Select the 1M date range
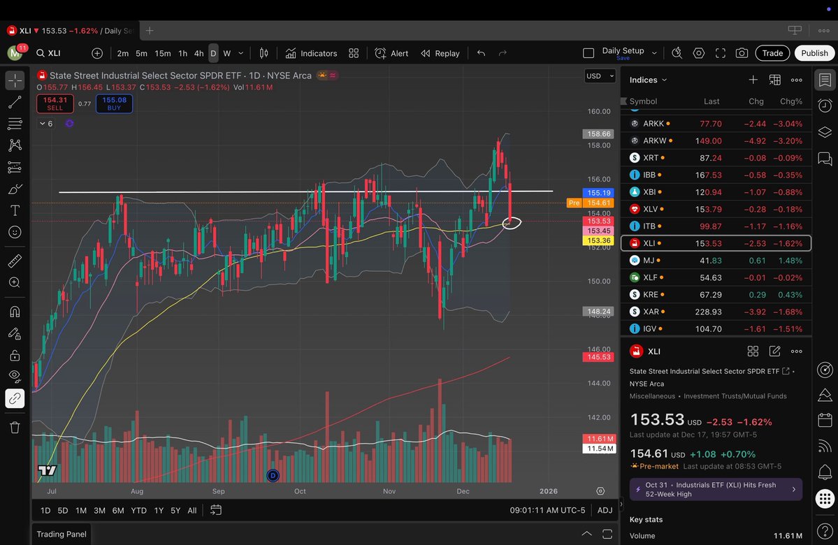Viewport: 838px width, 545px height. (80, 510)
